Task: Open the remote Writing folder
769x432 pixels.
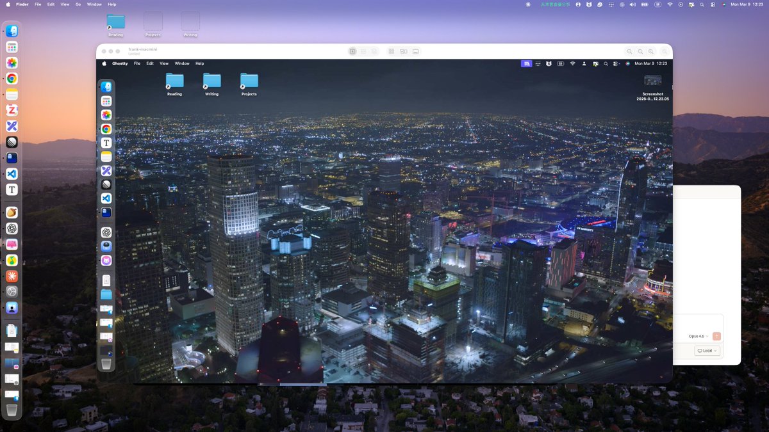Action: pos(211,84)
